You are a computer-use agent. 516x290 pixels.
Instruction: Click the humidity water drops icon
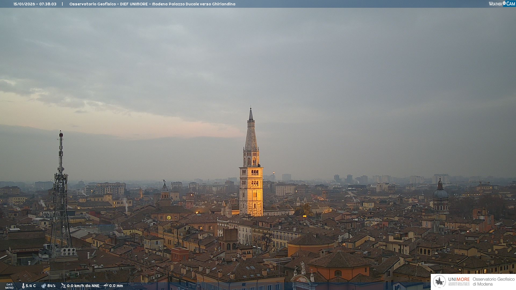[44, 286]
